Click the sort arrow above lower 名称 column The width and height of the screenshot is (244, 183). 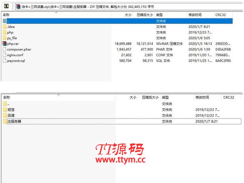(x=59, y=95)
